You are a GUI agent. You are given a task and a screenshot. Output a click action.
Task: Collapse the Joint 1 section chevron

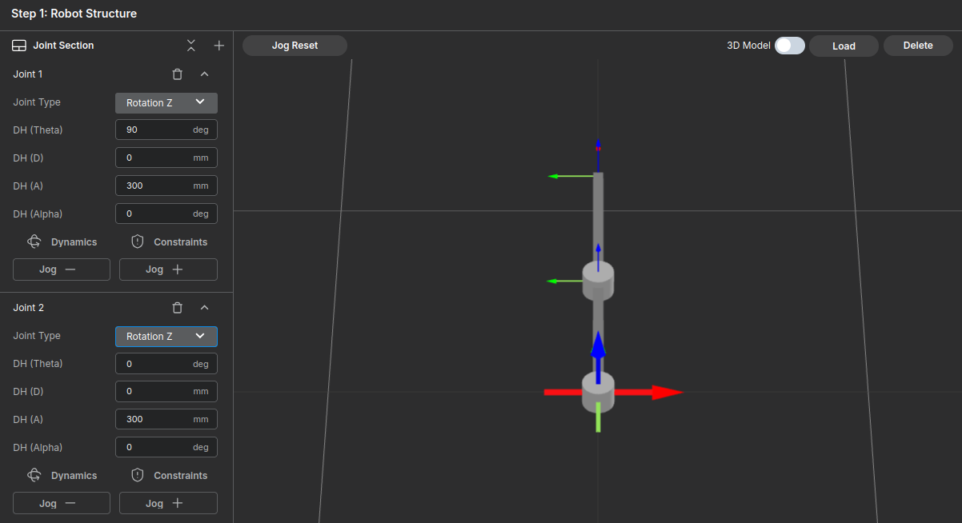coord(204,74)
